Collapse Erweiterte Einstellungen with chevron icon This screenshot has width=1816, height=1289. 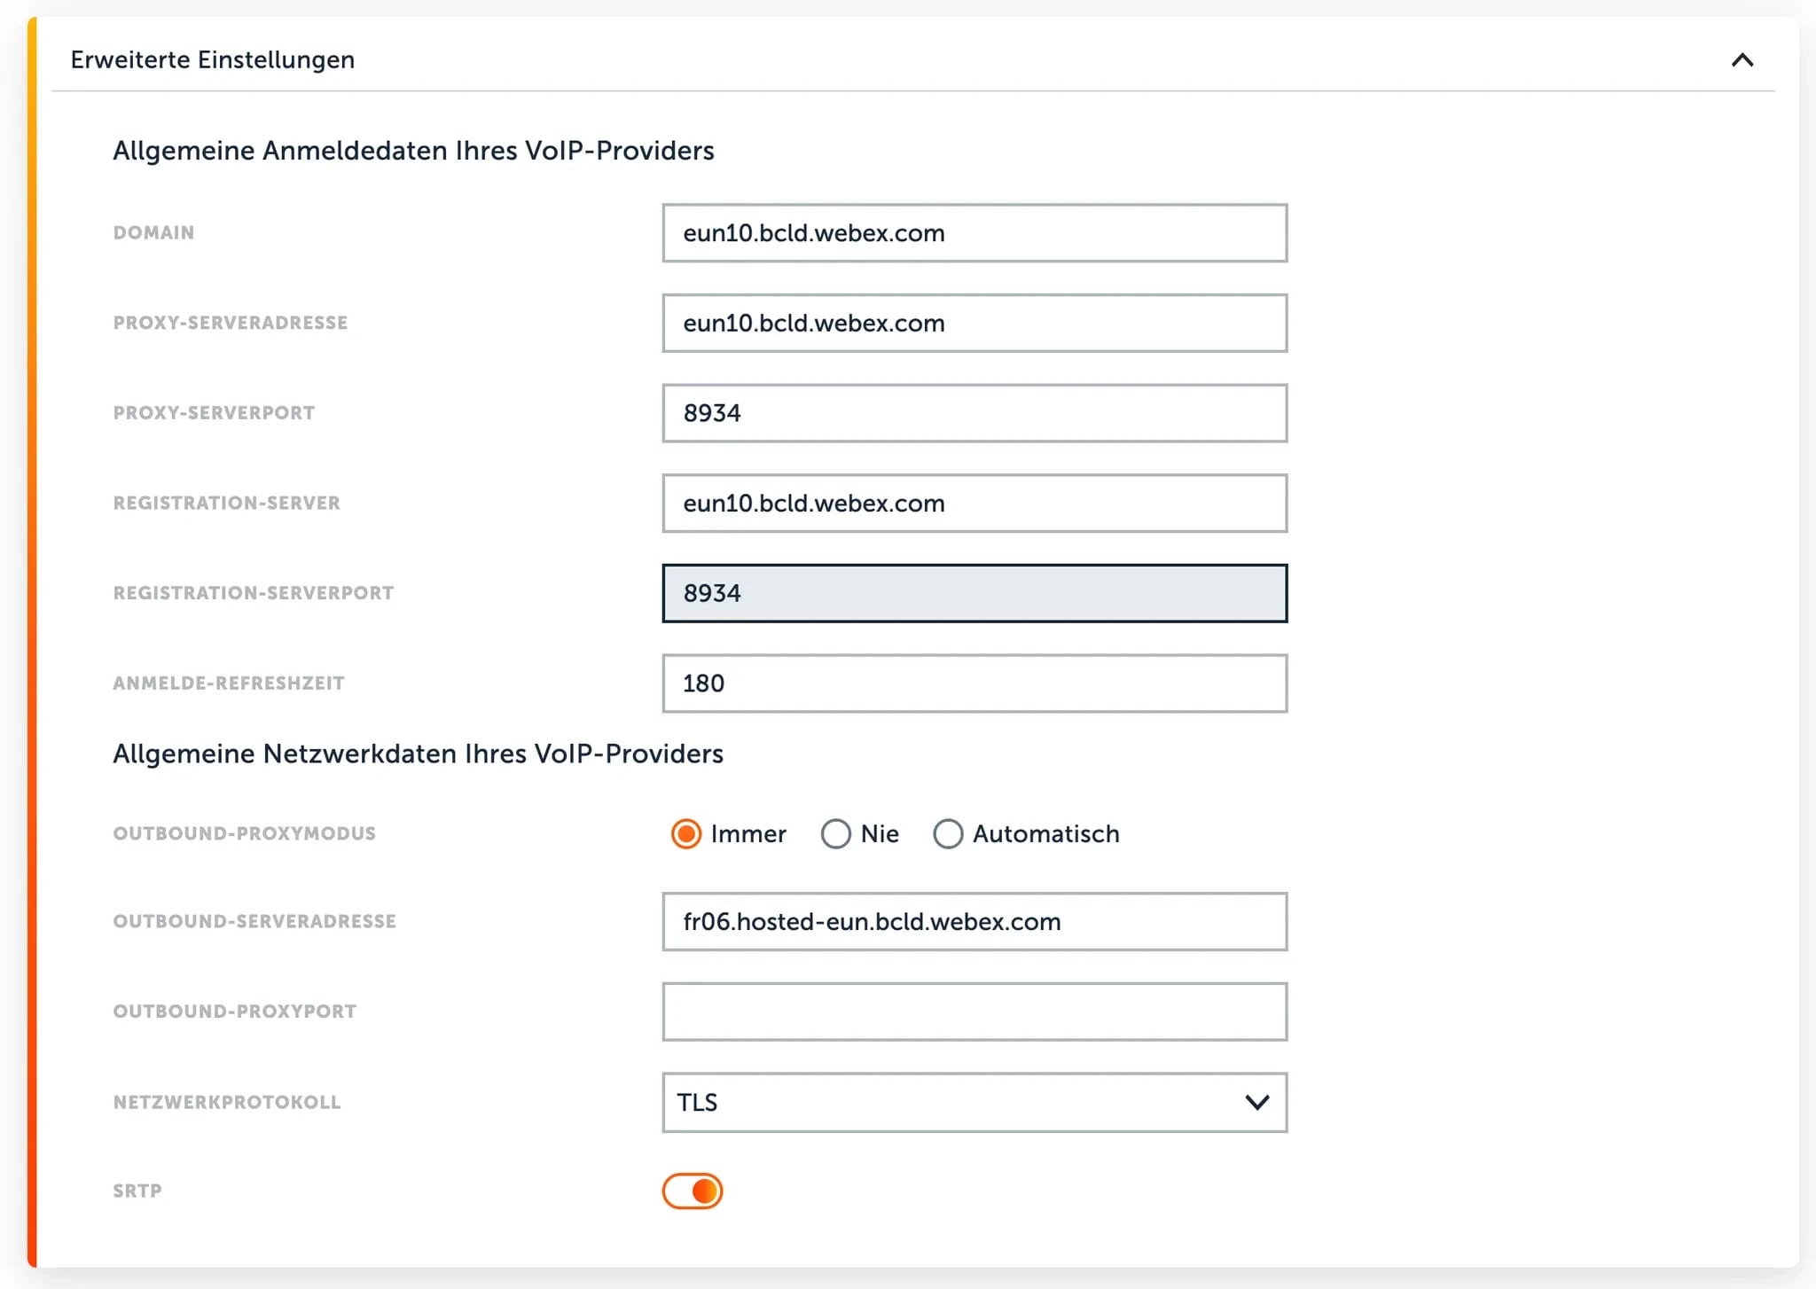[x=1742, y=60]
